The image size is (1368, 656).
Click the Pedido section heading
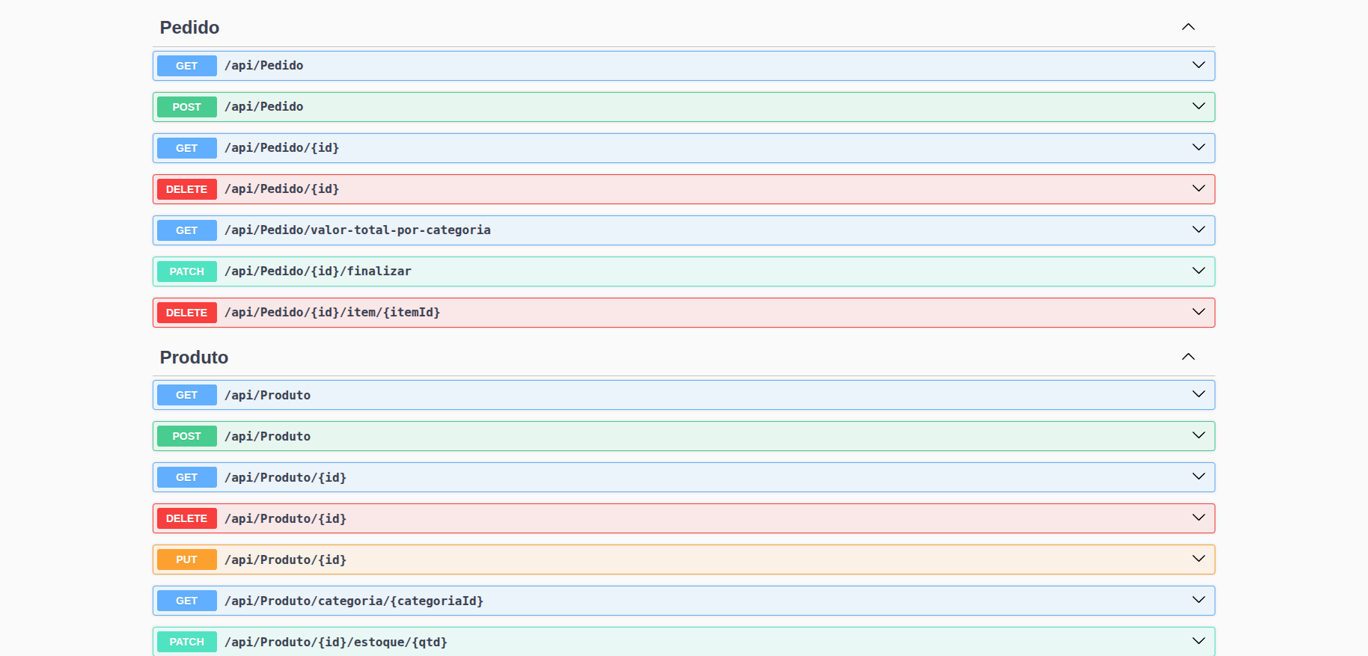tap(189, 28)
